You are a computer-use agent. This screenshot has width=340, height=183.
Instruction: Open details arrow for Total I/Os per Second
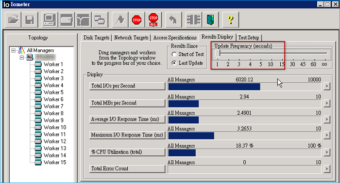[327, 86]
